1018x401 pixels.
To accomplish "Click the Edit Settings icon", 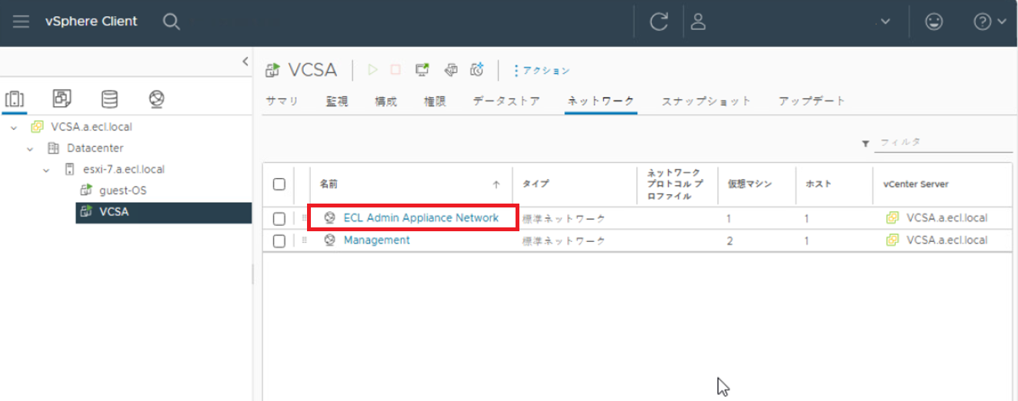I will click(x=451, y=70).
